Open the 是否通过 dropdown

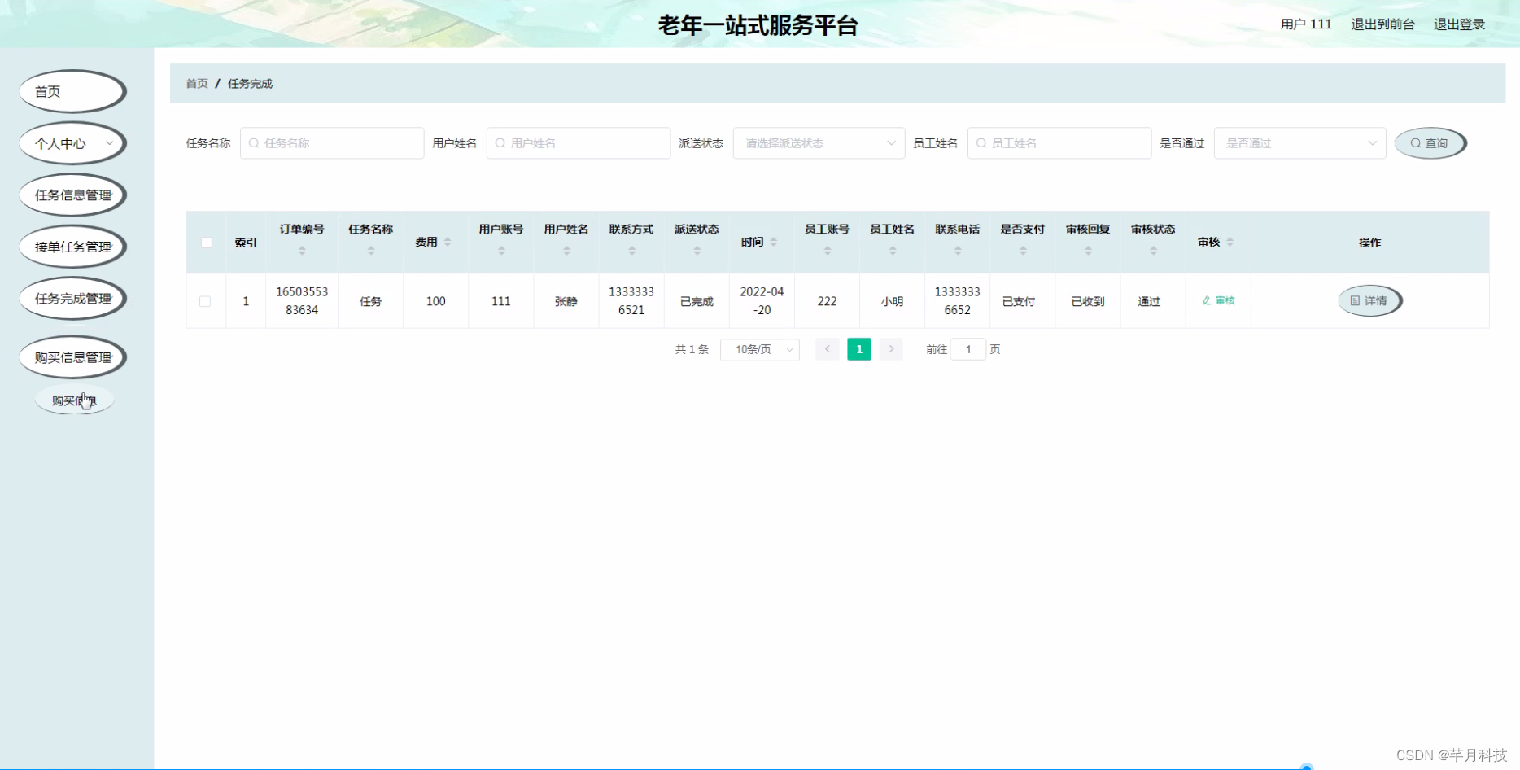1299,143
